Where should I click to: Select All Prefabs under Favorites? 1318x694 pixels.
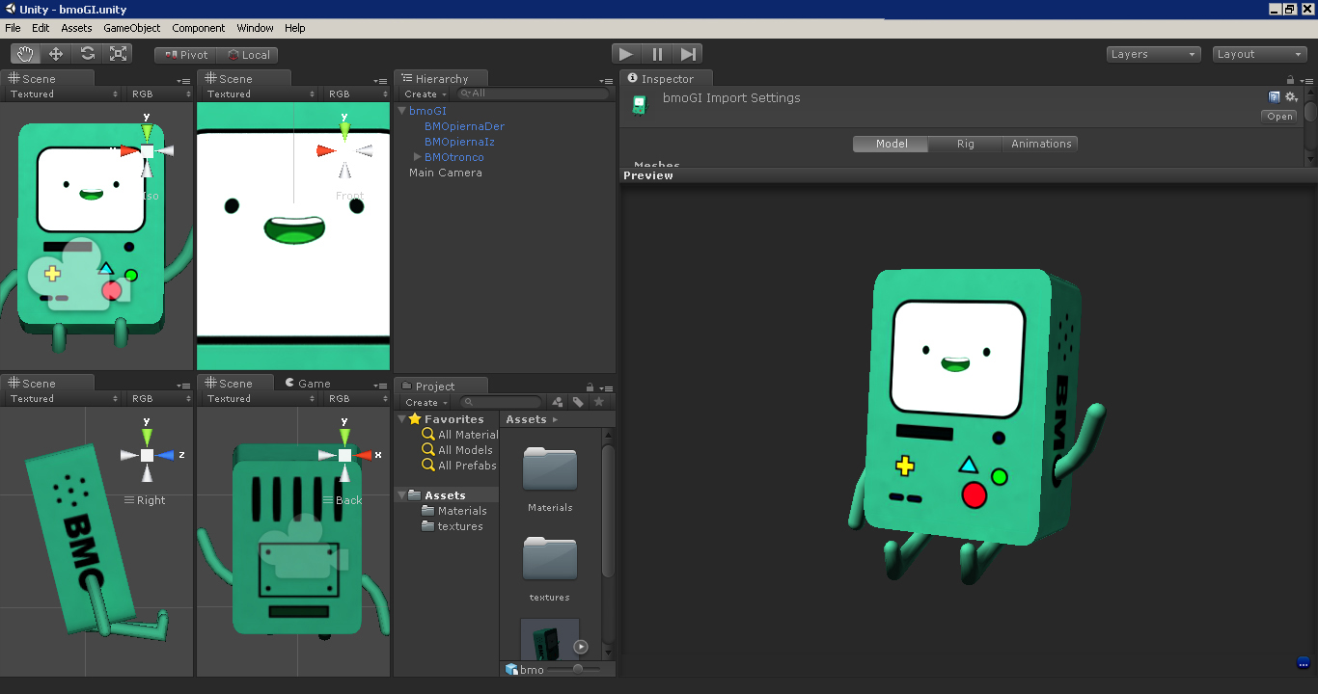pyautogui.click(x=460, y=466)
